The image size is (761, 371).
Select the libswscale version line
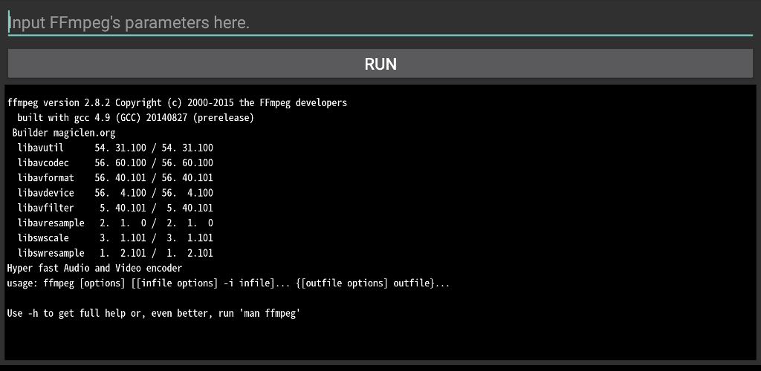click(115, 238)
